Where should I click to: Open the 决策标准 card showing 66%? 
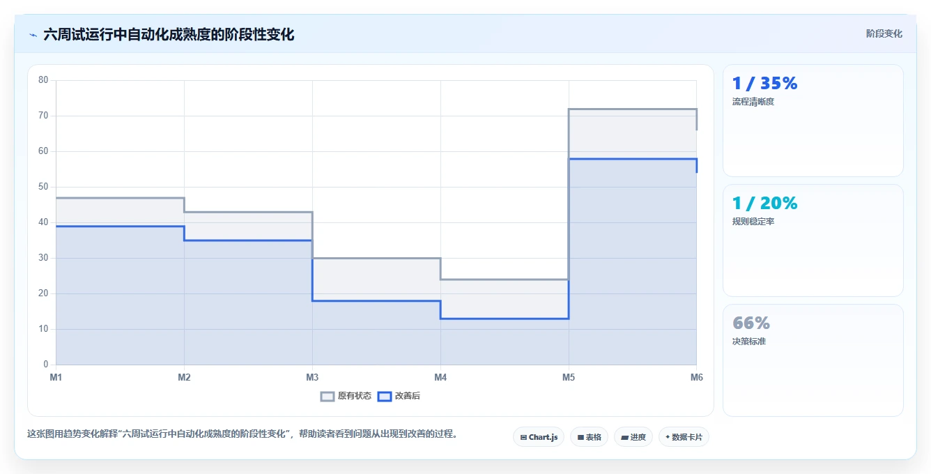pos(813,360)
